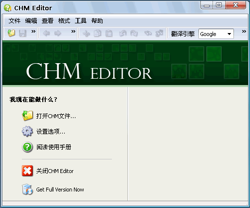The width and height of the screenshot is (250, 208).
Task: Expand the translation toolbar overflow chevron
Action: pyautogui.click(x=244, y=32)
